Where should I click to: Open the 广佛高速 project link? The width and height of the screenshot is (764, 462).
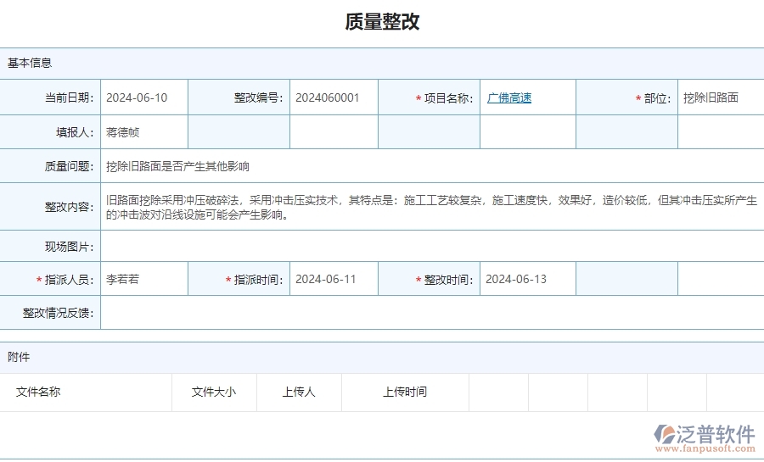[509, 97]
